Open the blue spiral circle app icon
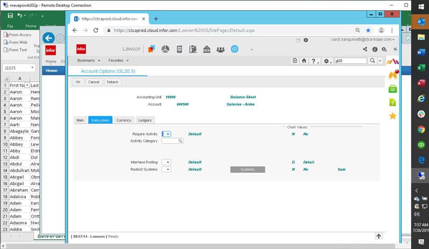429x249 pixels. 234,49
